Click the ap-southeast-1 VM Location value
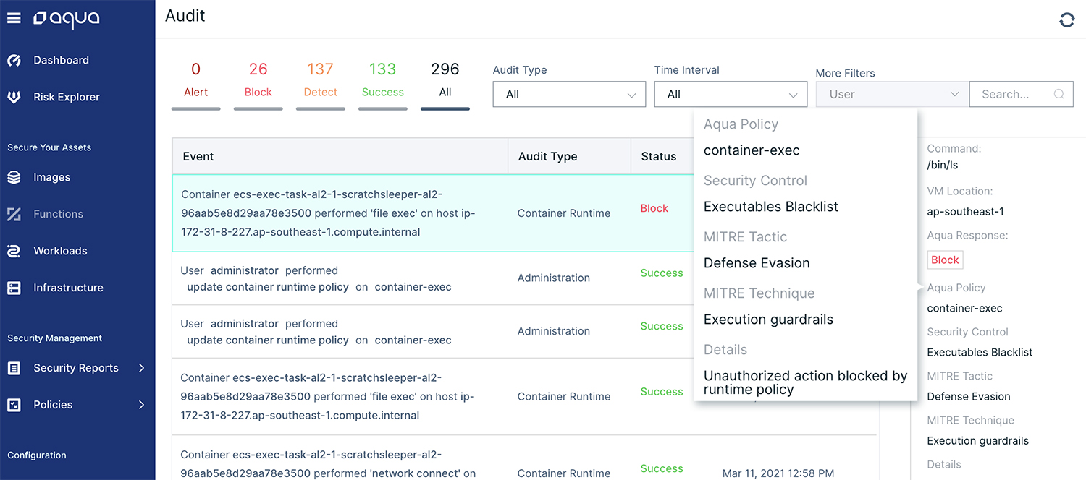Viewport: 1086px width, 480px height. 965,212
